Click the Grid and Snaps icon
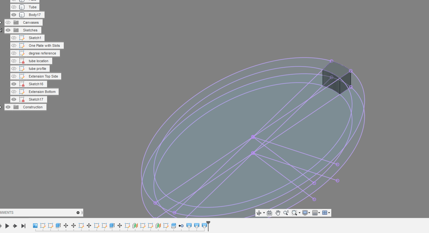The height and width of the screenshot is (233, 429). pos(315,213)
